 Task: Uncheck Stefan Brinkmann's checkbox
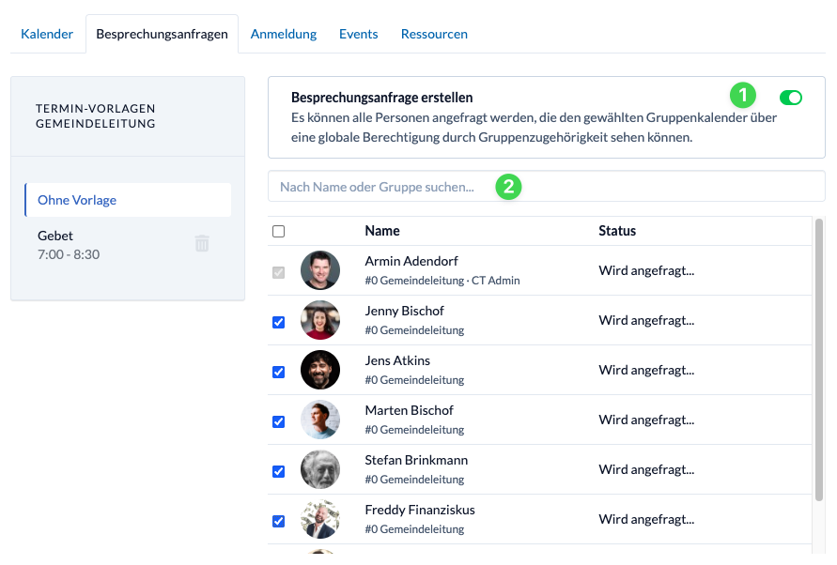279,472
